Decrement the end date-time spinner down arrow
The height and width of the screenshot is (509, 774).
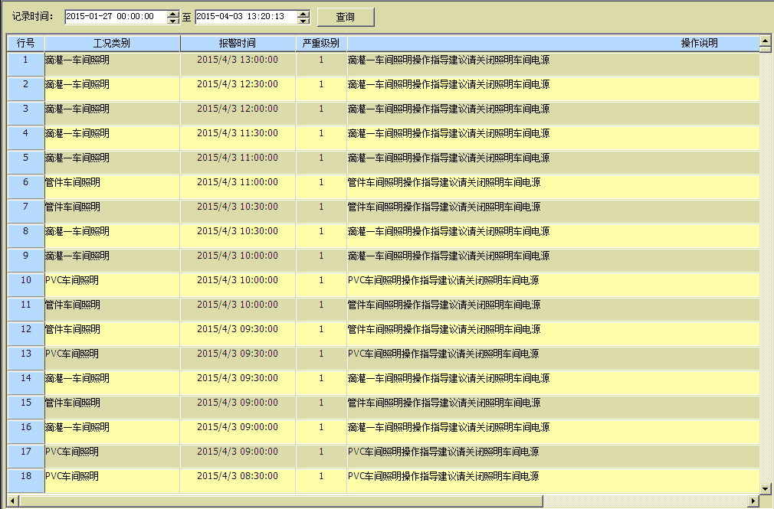click(x=303, y=21)
